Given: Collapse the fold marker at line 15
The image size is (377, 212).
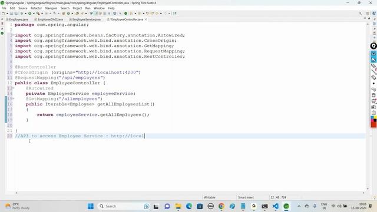Looking at the screenshot, I should 14,99.
